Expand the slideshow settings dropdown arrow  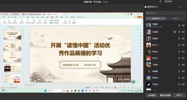pyautogui.click(x=24, y=23)
